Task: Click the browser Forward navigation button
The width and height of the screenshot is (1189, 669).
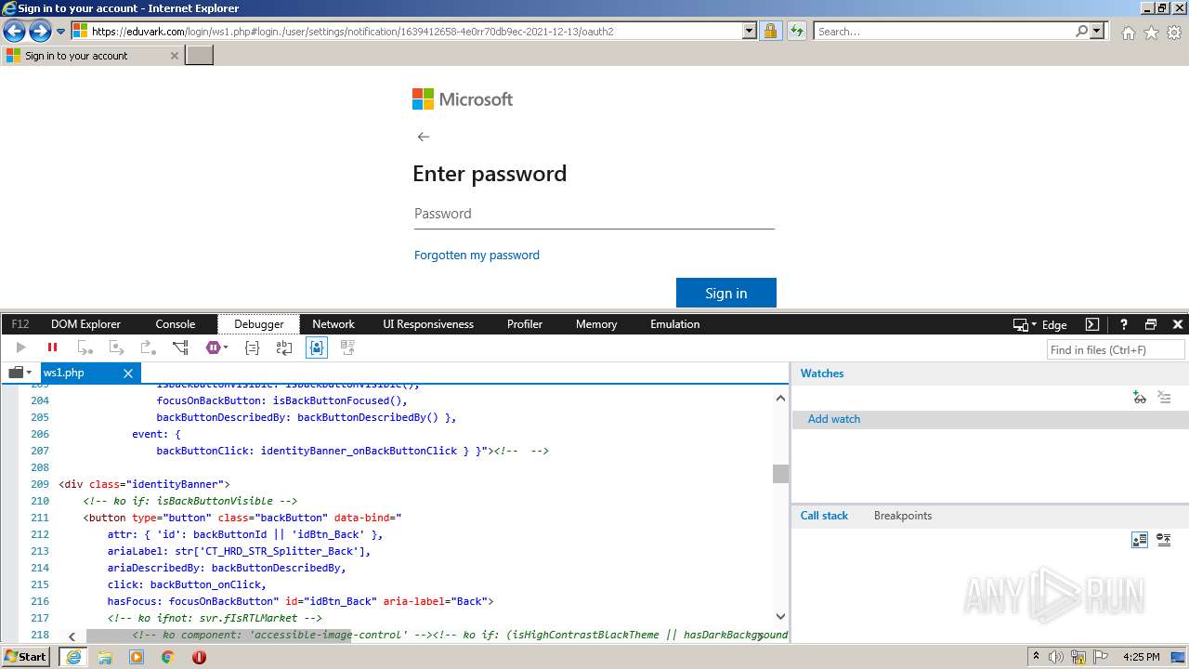Action: (x=40, y=32)
